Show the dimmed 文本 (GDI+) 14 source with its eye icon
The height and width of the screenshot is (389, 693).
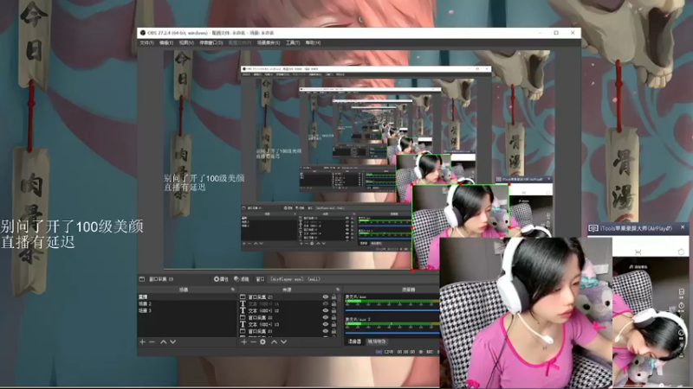click(x=326, y=304)
